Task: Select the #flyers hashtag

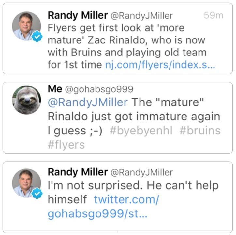Action: click(66, 145)
